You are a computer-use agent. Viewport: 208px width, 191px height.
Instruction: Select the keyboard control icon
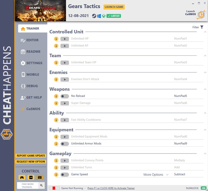[x=40, y=178]
